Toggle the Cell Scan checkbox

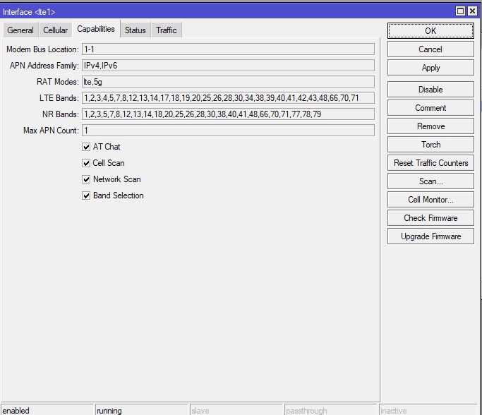[x=86, y=163]
